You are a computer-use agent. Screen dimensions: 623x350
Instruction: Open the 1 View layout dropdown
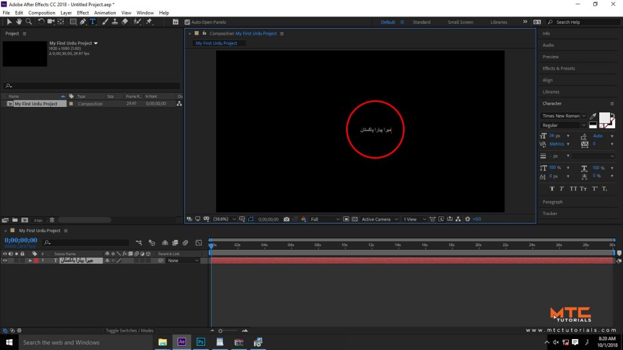414,219
